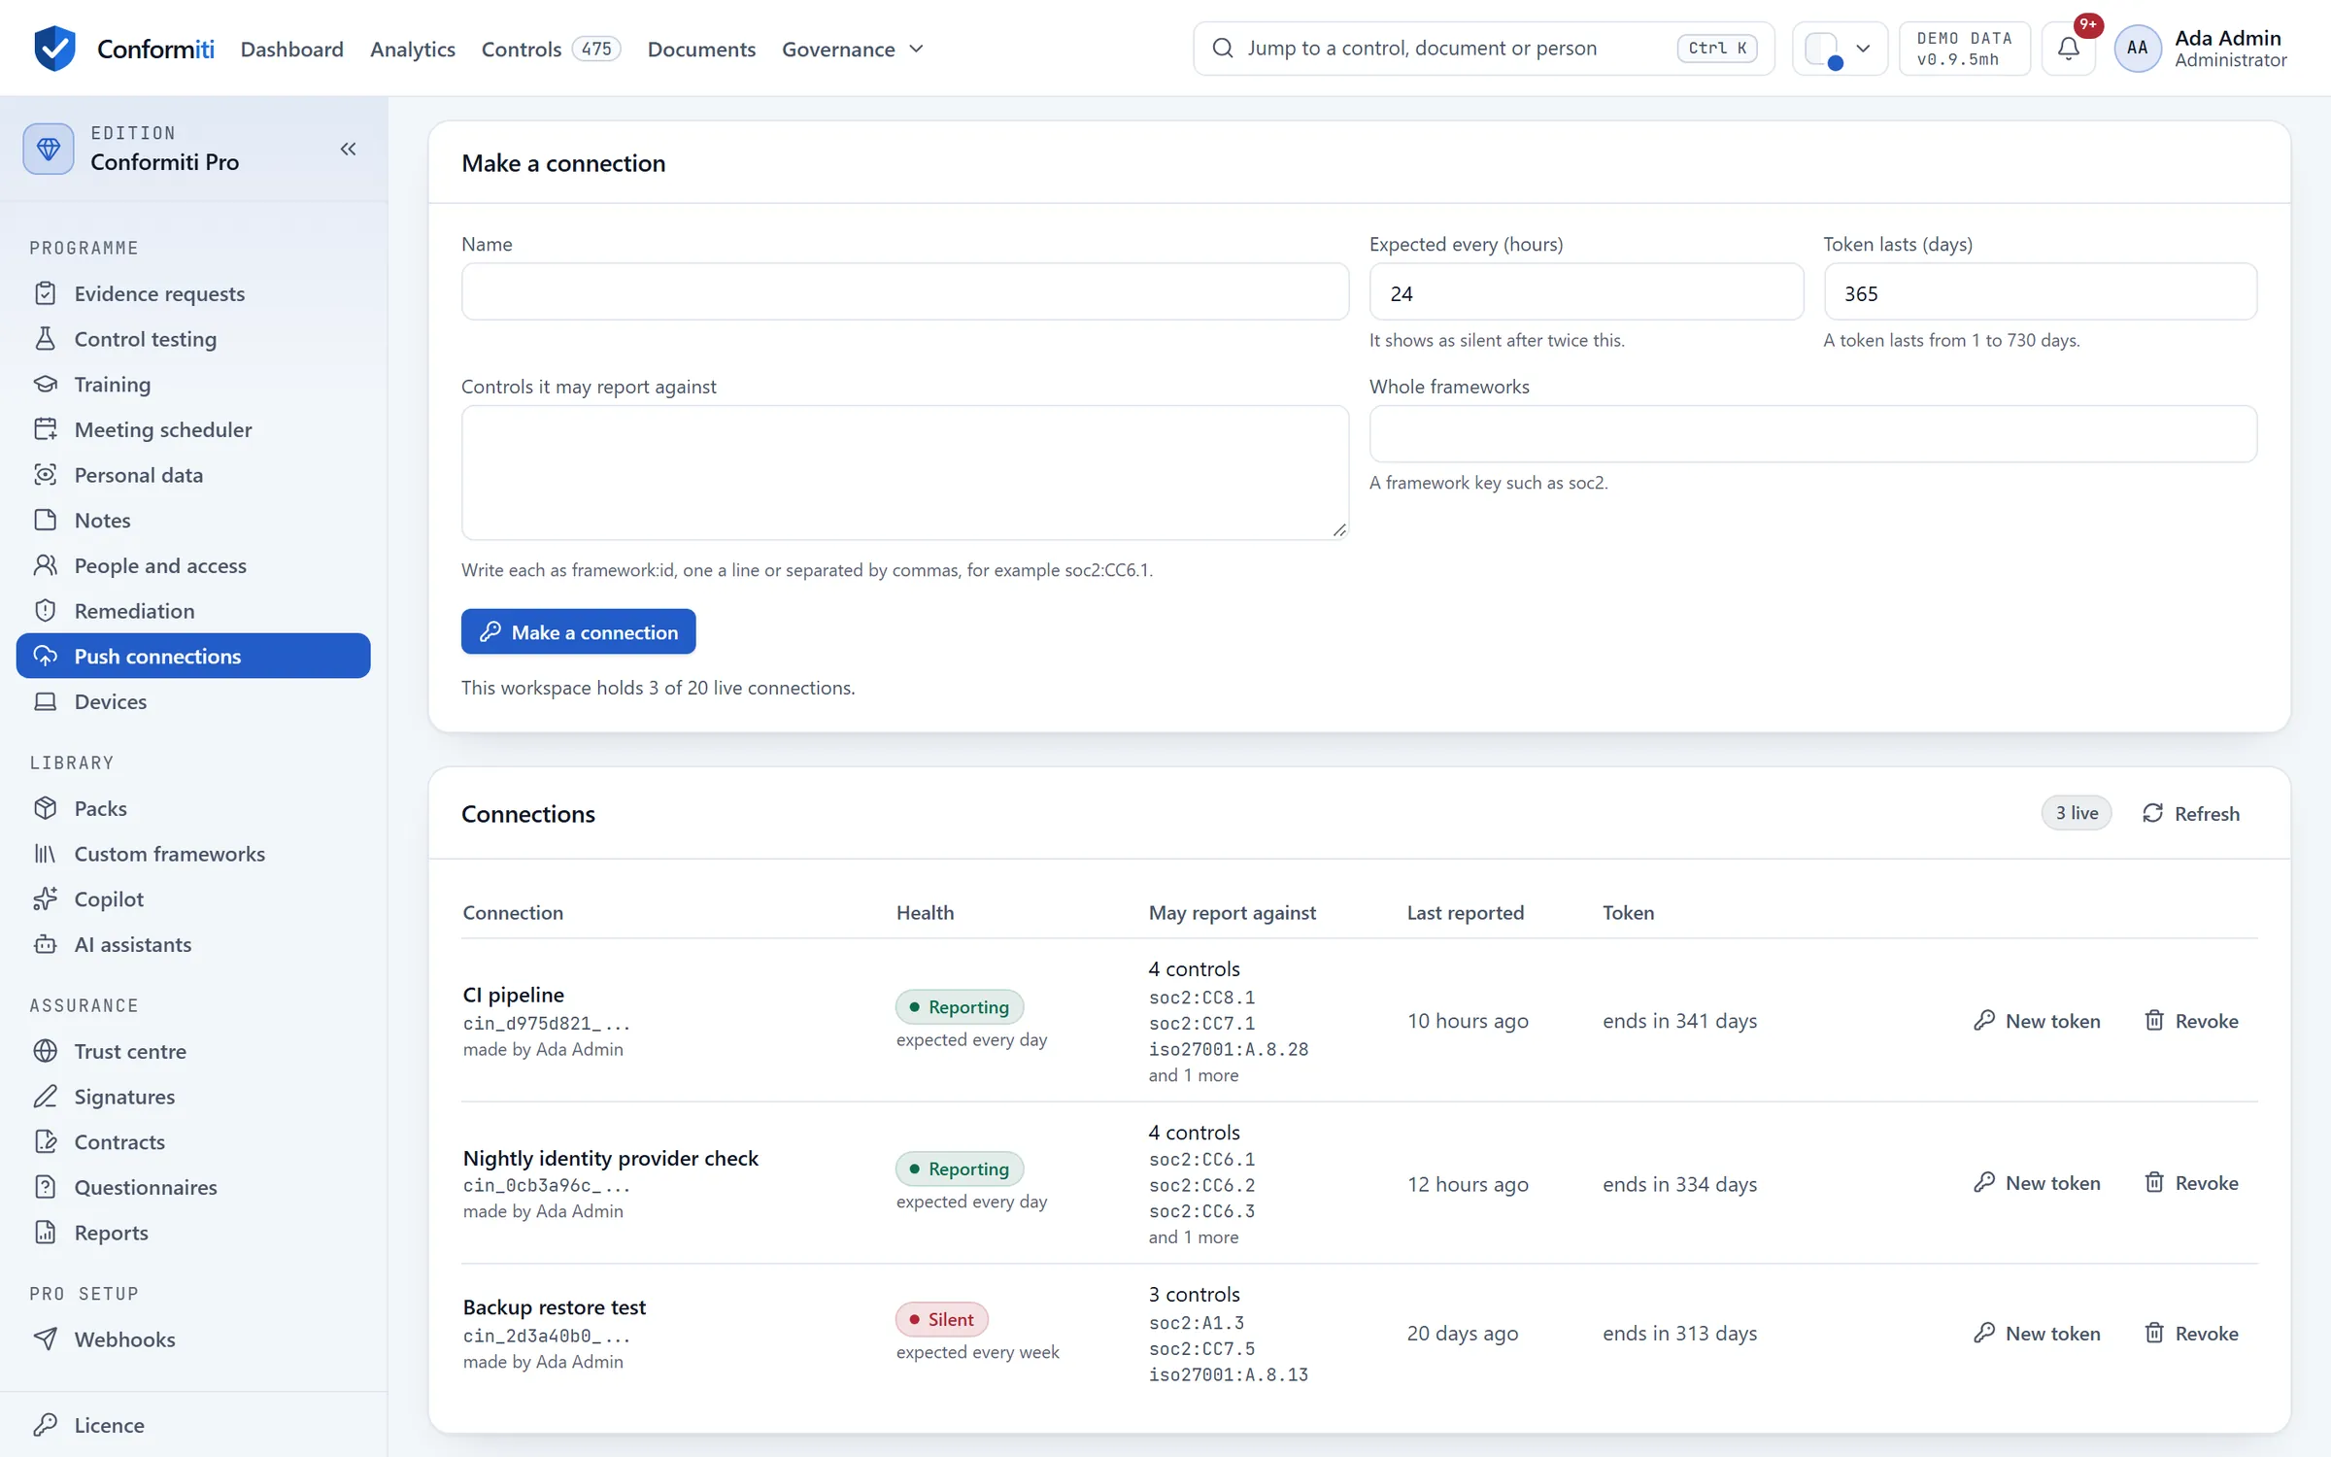Open Personal data page
This screenshot has height=1457, width=2331.
click(x=193, y=475)
